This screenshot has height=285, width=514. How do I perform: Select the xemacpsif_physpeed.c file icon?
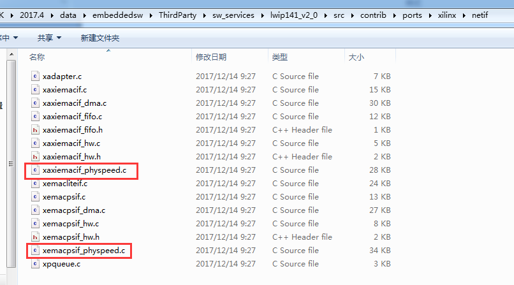click(x=35, y=251)
